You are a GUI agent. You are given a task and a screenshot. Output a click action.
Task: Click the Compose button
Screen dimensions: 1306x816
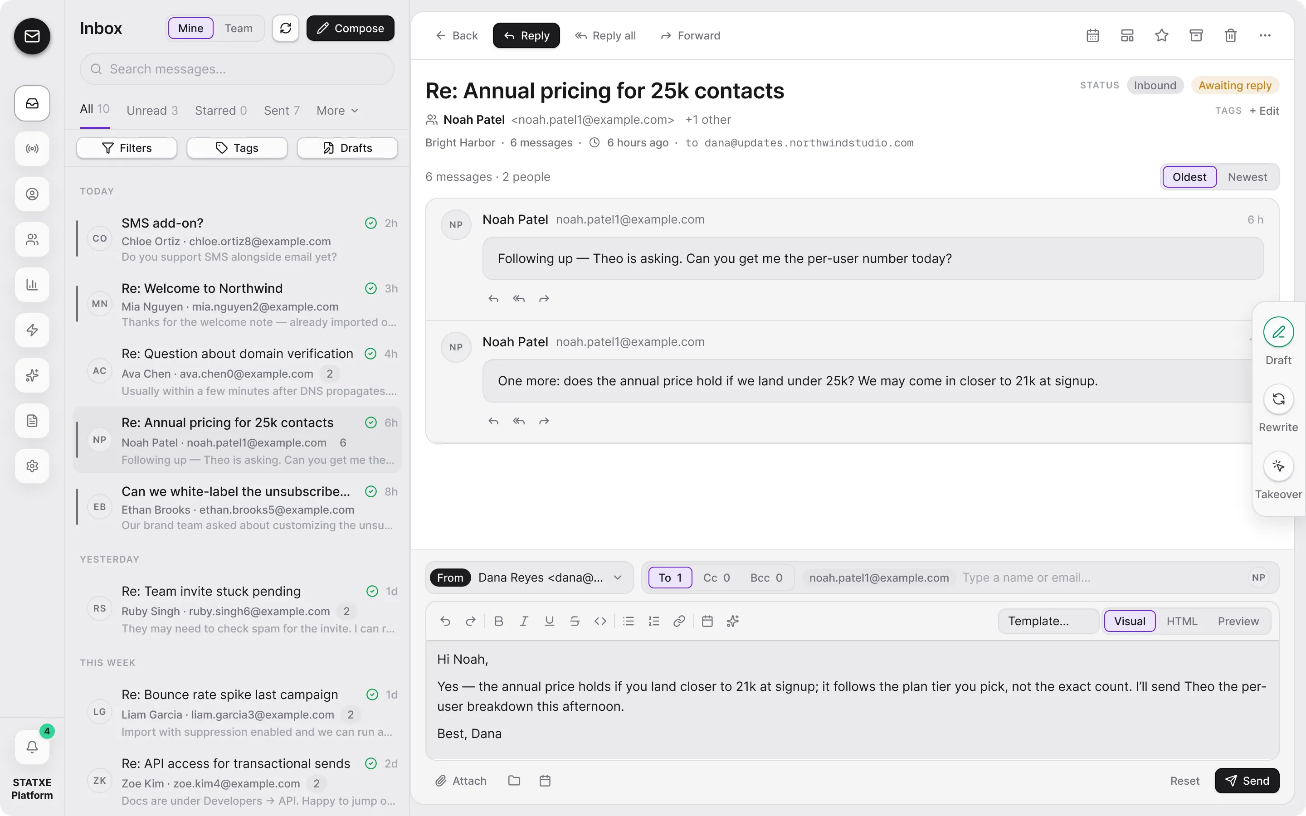pyautogui.click(x=350, y=28)
